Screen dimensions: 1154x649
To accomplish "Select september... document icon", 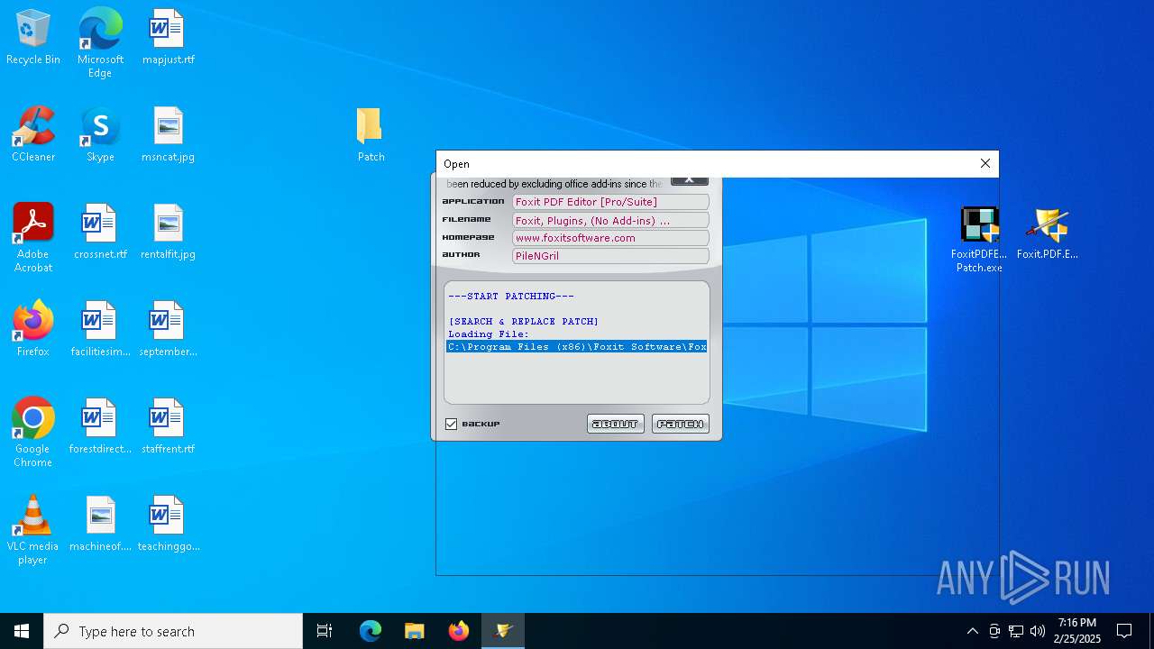I will [168, 329].
